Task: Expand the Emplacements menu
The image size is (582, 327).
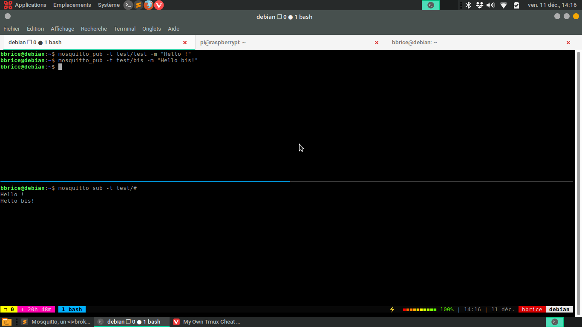Action: 72,5
